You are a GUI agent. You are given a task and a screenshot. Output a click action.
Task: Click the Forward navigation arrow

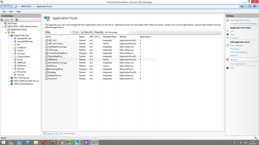tap(8, 7)
